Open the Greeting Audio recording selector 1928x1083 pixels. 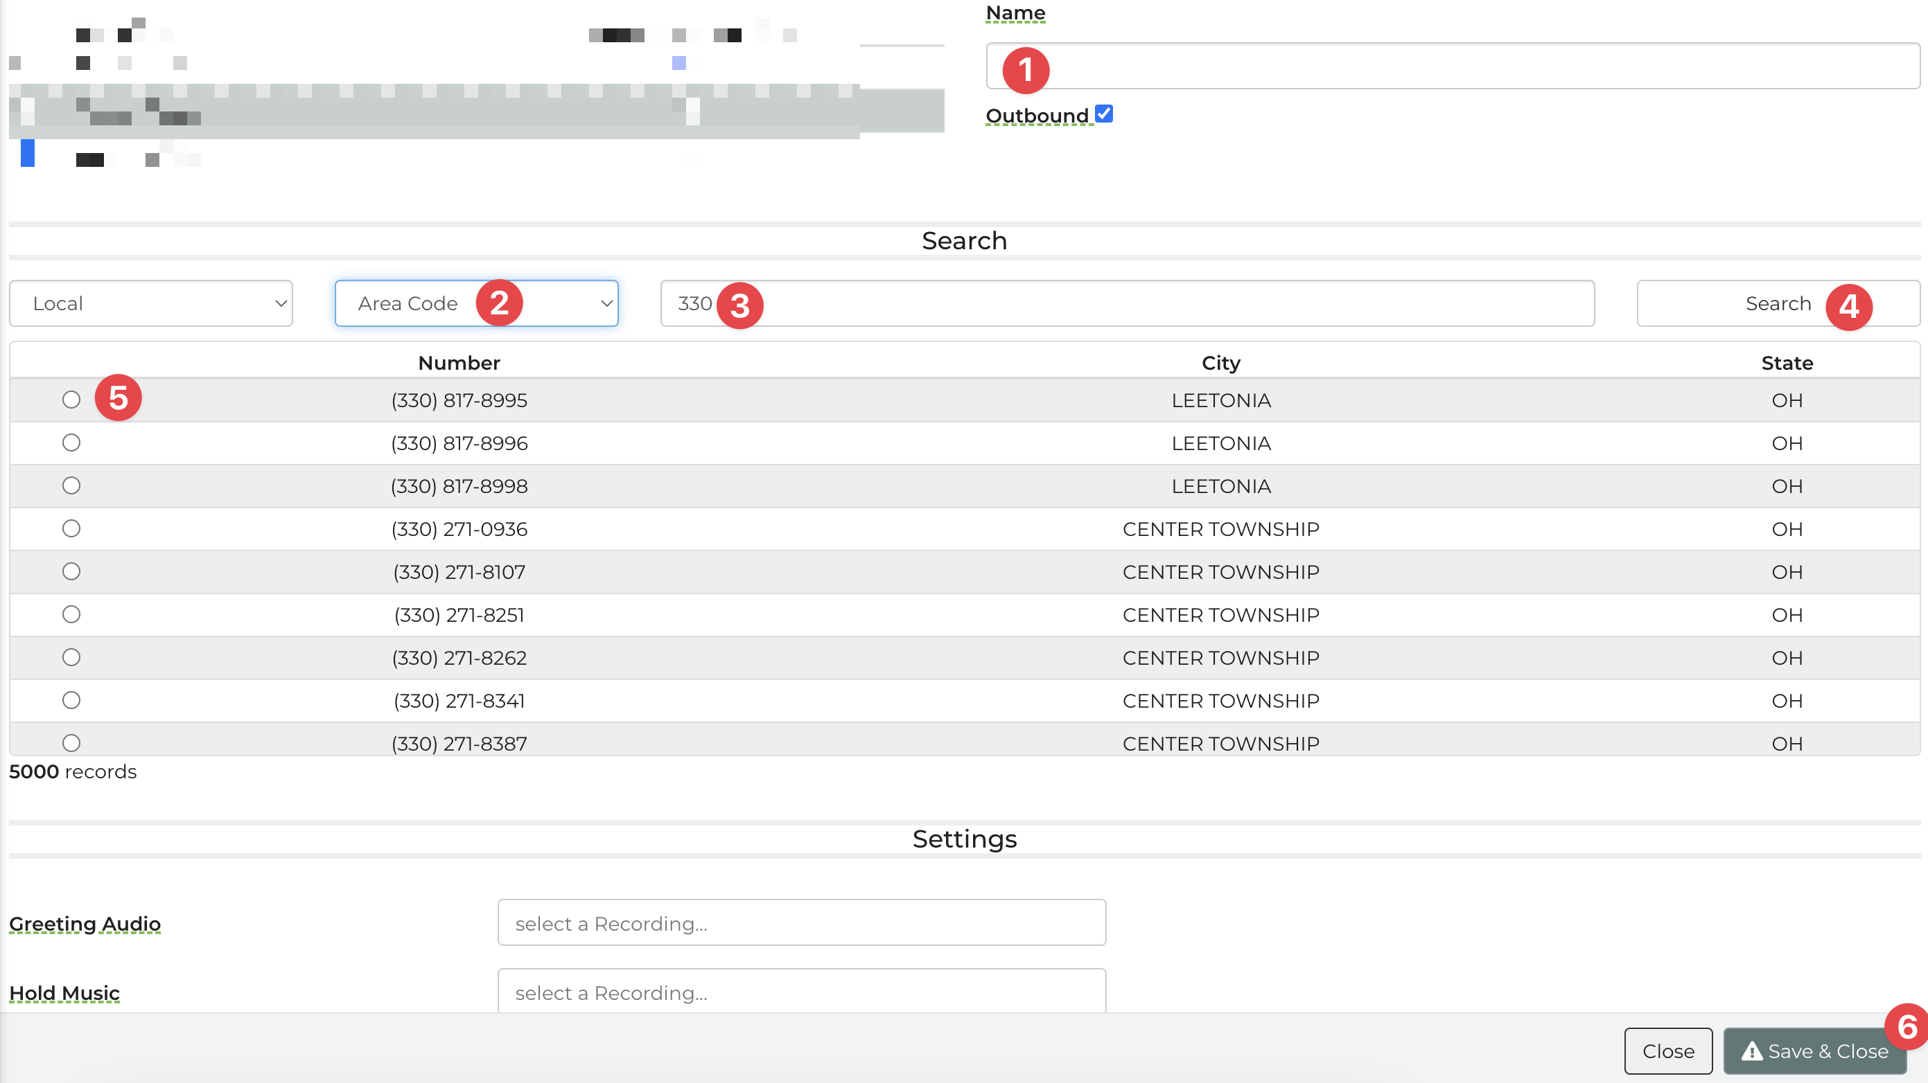[802, 923]
